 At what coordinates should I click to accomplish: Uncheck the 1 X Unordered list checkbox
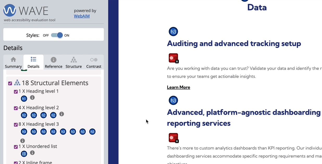16,147
